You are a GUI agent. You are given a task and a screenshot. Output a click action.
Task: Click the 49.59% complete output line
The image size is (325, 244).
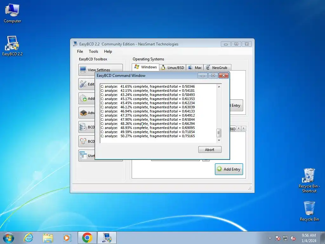(x=148, y=132)
